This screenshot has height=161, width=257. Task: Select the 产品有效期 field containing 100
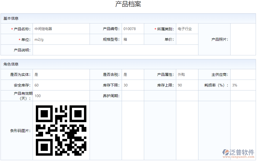pyautogui.click(x=61, y=96)
